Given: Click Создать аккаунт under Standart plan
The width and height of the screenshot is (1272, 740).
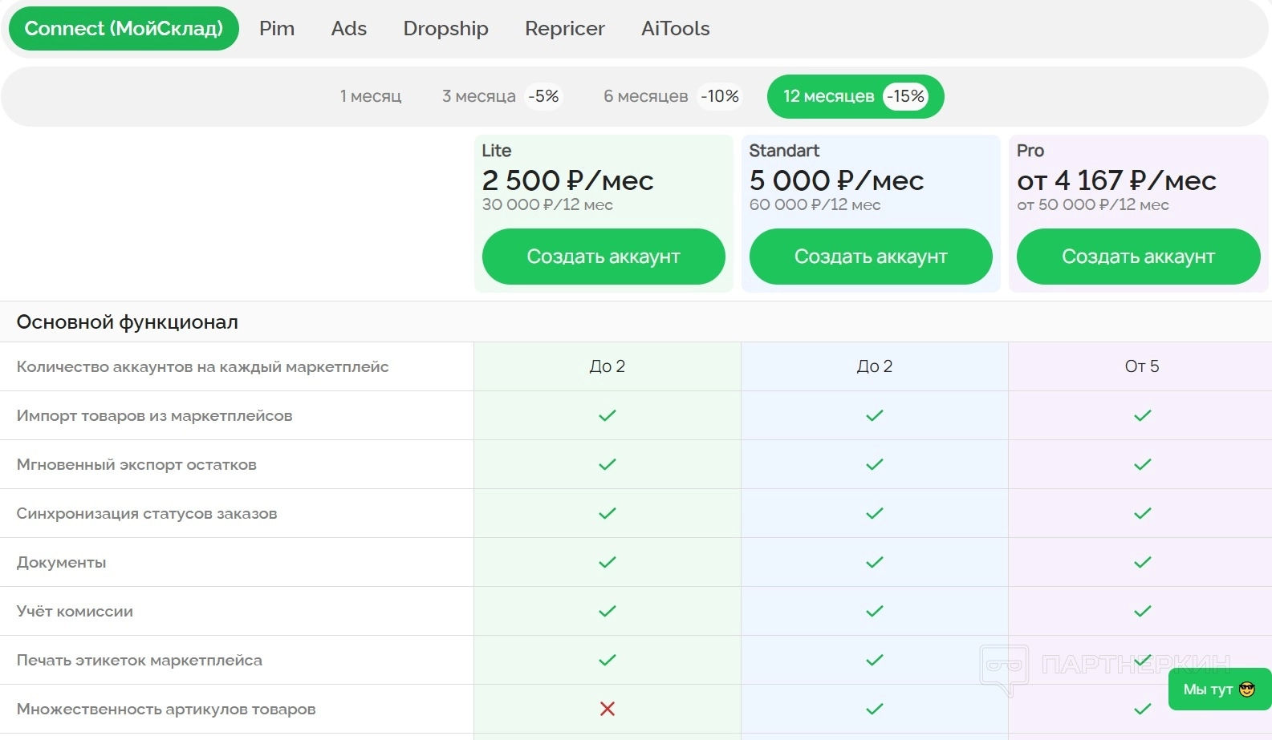Looking at the screenshot, I should click(x=871, y=257).
